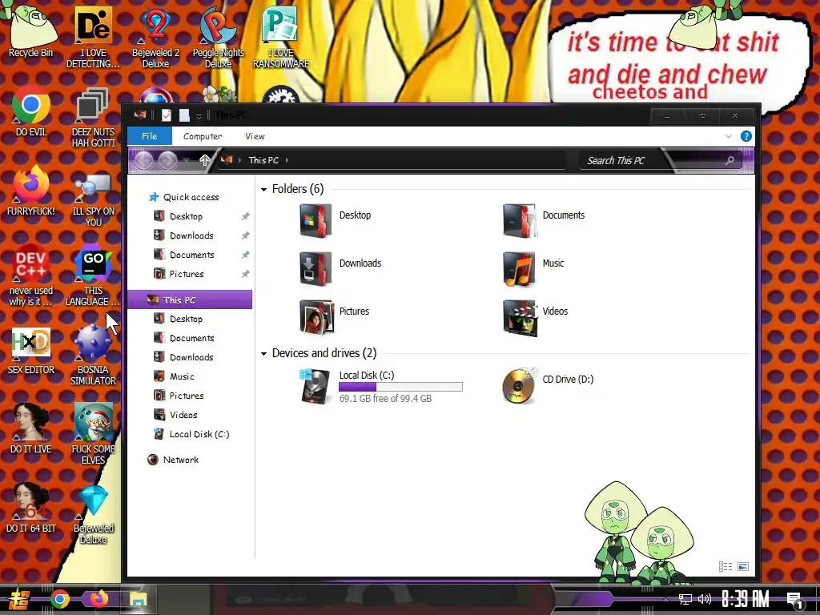The height and width of the screenshot is (615, 820).
Task: Open the FURRYFUCK! Firefox shortcut
Action: coord(31,191)
